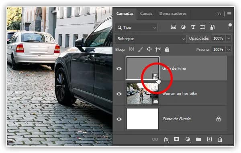Screen dimensions: 241x153
Task: Open the fx layer style menu
Action: coord(166,139)
